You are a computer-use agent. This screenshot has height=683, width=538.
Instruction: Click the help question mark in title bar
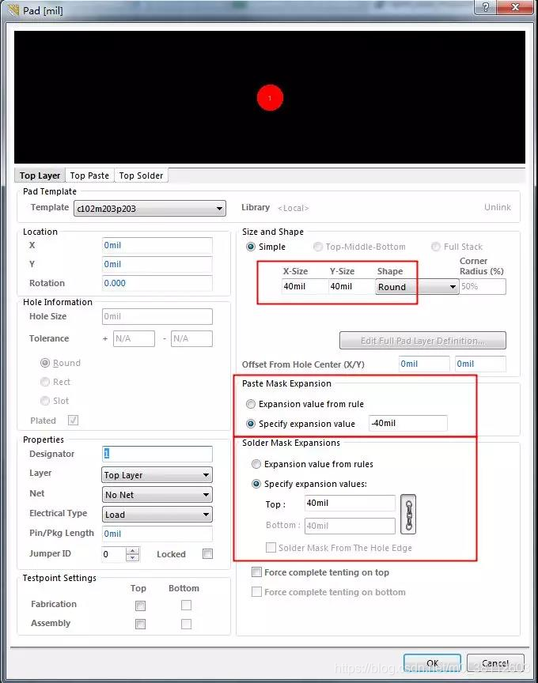[x=485, y=7]
